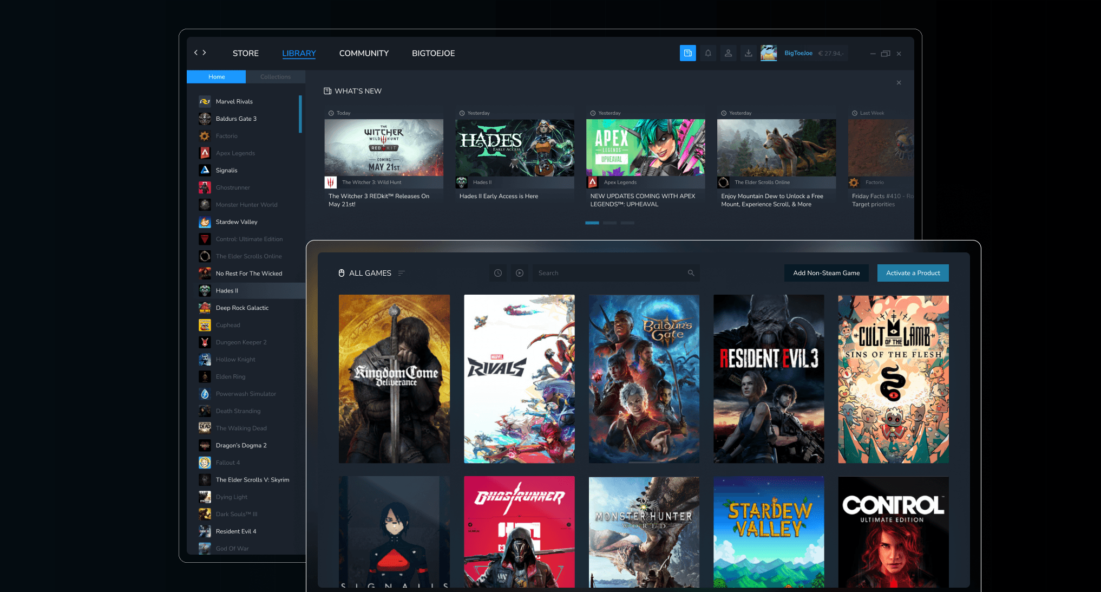Click the wallet balance € 27.94

coord(831,53)
